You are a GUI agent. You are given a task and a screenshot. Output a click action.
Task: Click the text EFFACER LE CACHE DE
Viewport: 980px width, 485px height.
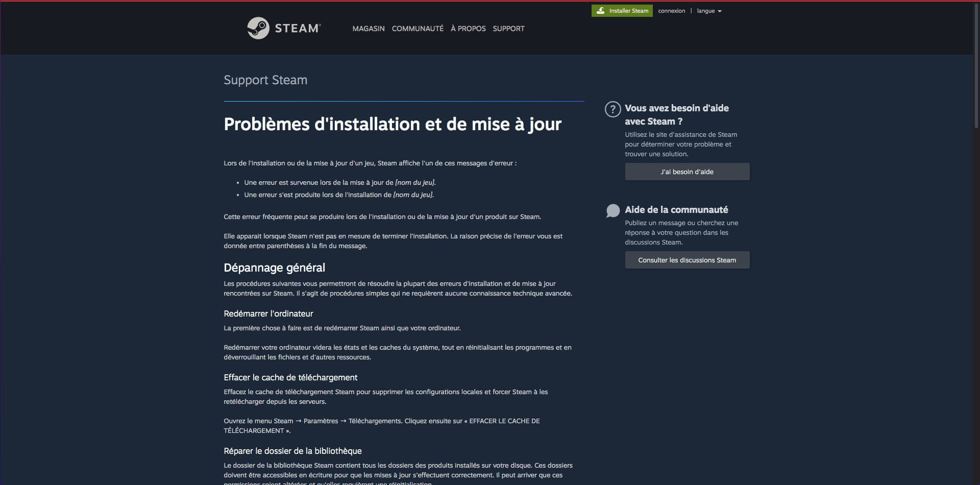[504, 421]
